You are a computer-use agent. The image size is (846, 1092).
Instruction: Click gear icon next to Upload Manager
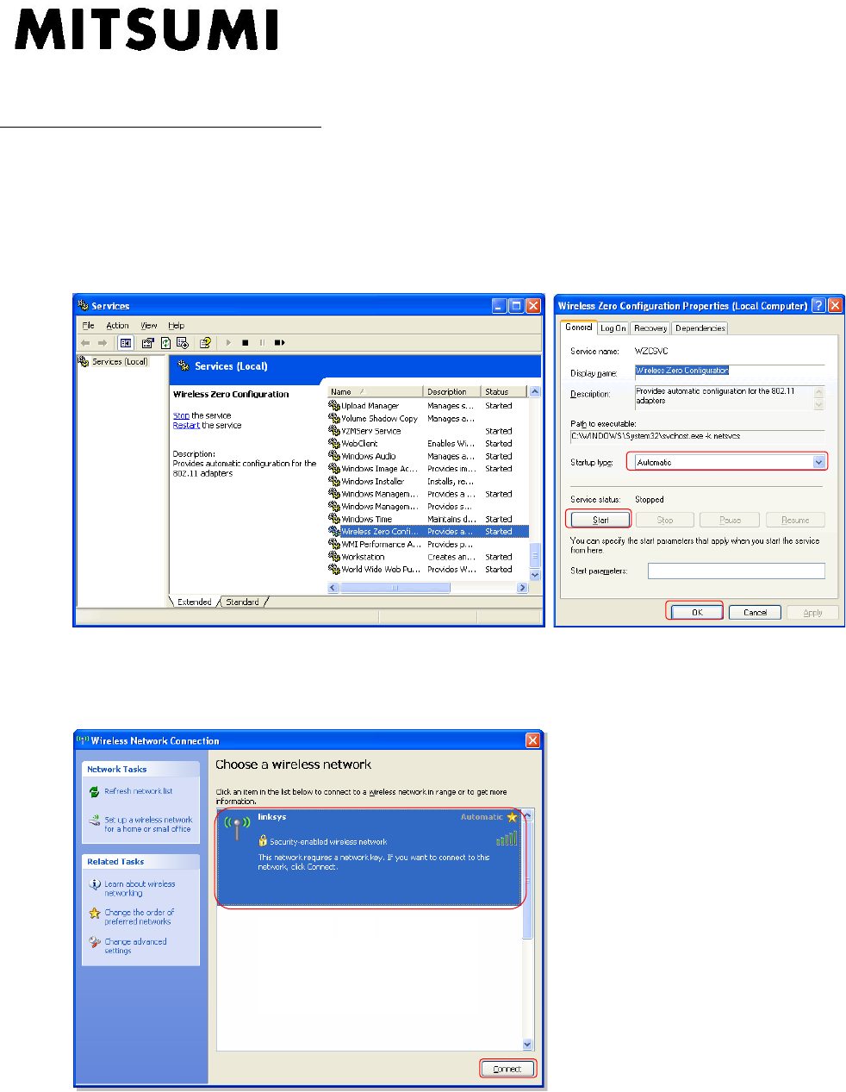point(334,406)
